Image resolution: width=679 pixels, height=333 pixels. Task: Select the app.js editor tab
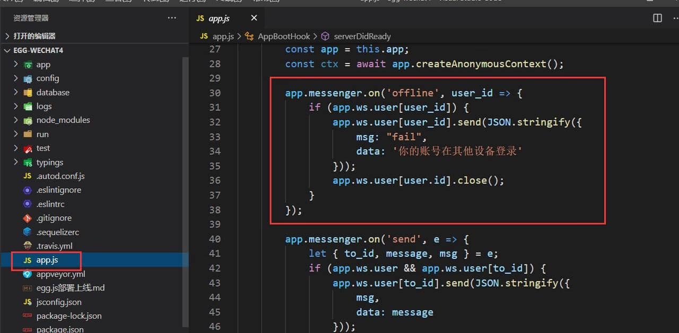pos(219,18)
